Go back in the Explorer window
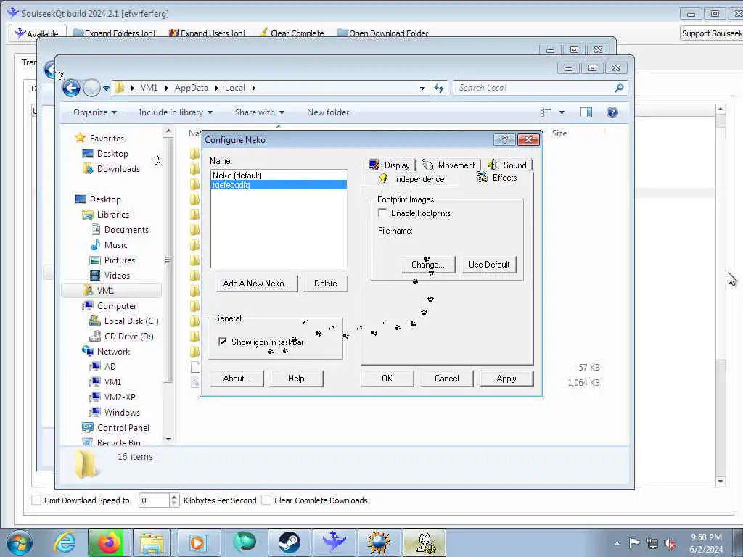 tap(71, 88)
